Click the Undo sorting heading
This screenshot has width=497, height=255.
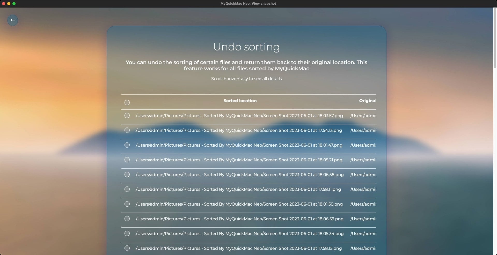pyautogui.click(x=246, y=47)
